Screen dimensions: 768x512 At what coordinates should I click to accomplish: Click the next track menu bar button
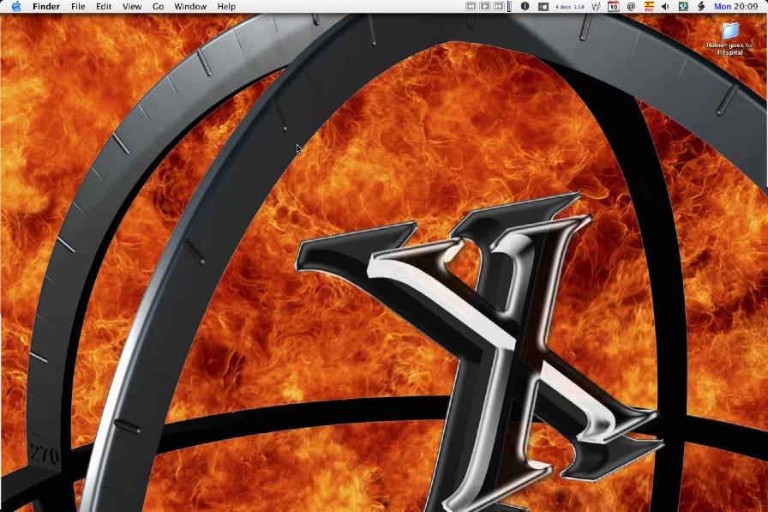[x=498, y=6]
